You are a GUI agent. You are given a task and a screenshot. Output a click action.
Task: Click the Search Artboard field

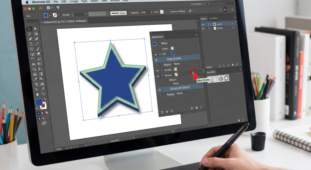tap(220, 4)
